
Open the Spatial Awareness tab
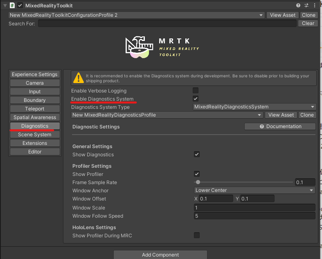pyautogui.click(x=35, y=117)
